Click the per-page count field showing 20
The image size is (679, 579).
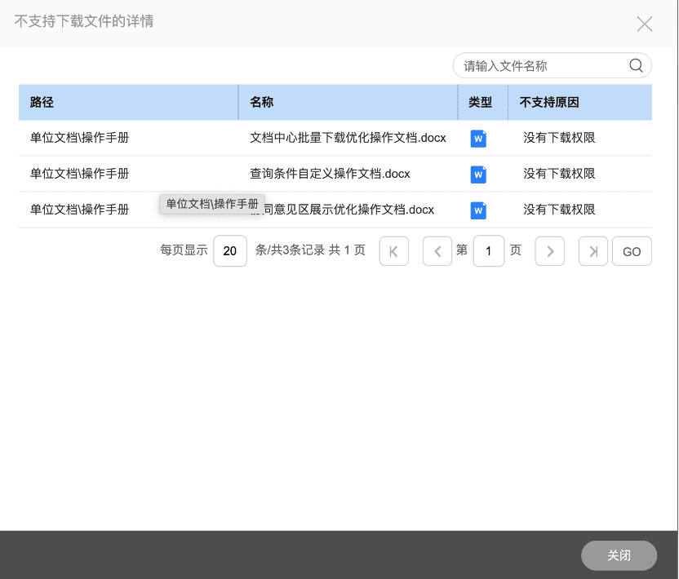point(230,251)
